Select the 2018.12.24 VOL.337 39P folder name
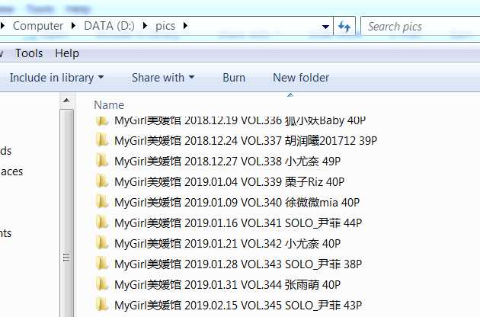 [246, 141]
